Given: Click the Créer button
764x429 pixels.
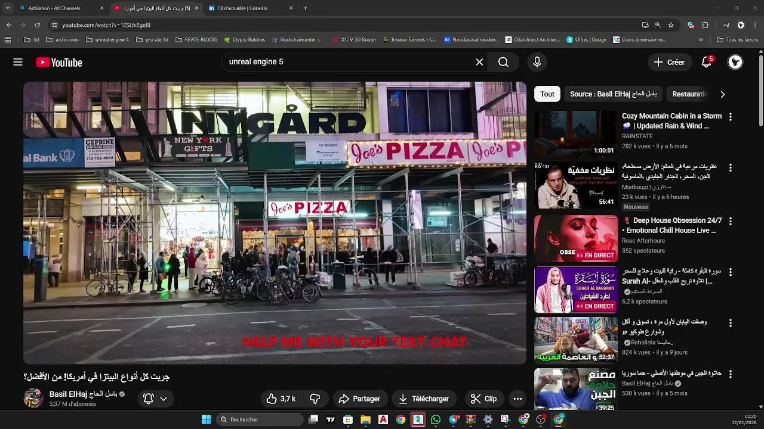Looking at the screenshot, I should point(669,62).
